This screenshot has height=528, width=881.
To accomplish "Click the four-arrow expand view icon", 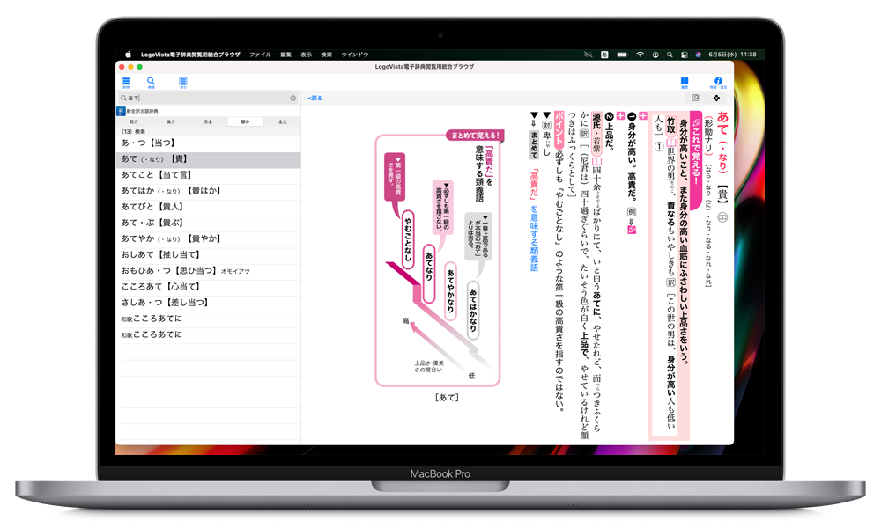I will (x=716, y=98).
